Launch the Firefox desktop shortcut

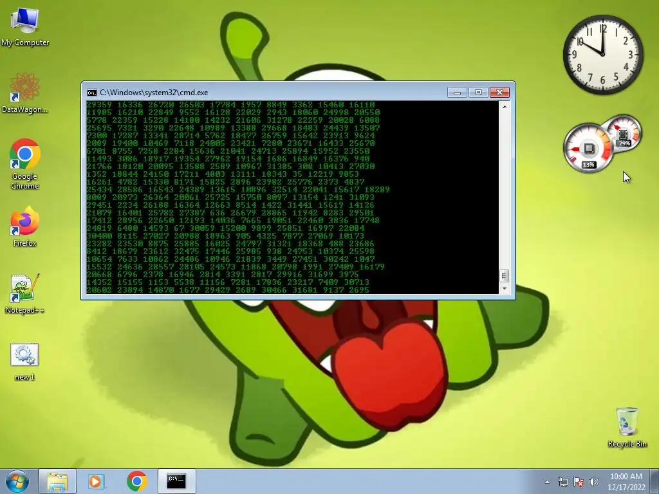tap(25, 226)
